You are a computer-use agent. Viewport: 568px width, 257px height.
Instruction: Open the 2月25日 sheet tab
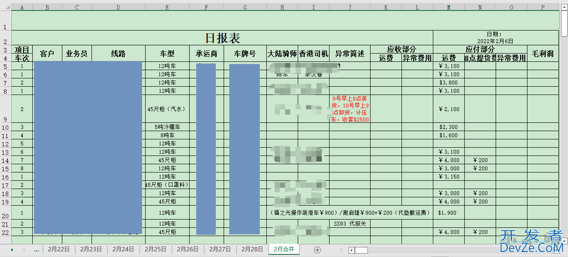click(x=155, y=250)
